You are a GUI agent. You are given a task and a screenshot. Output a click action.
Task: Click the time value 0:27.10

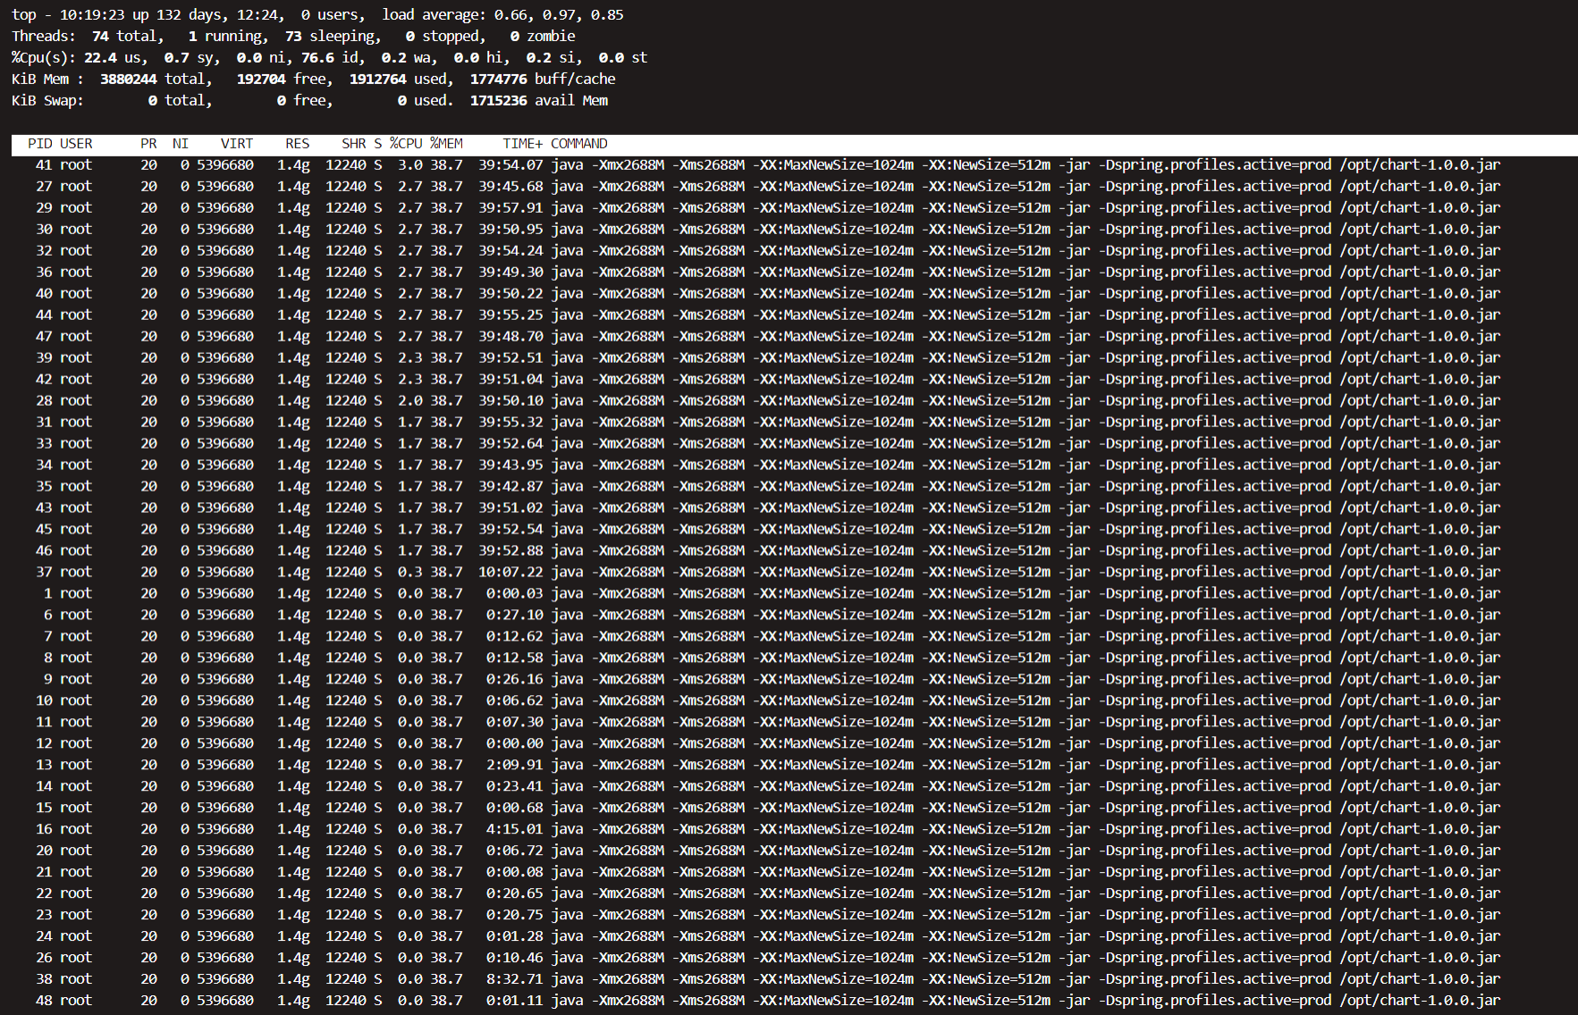pos(515,616)
